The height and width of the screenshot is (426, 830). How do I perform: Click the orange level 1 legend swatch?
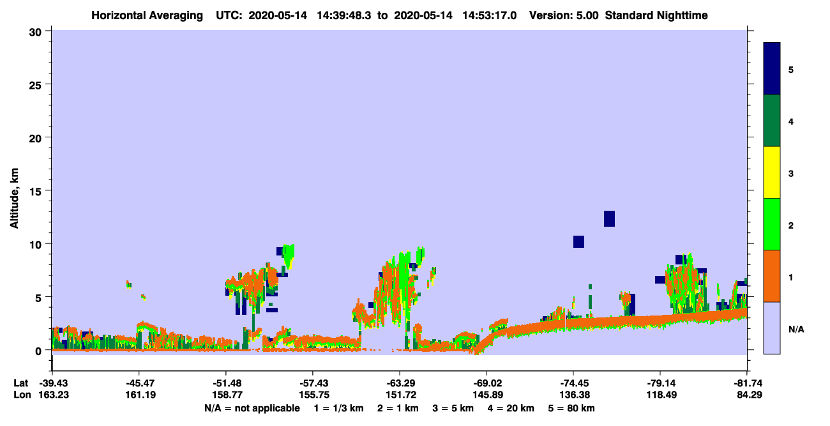coord(772,276)
